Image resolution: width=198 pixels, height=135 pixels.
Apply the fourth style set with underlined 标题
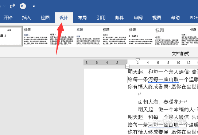(88, 36)
